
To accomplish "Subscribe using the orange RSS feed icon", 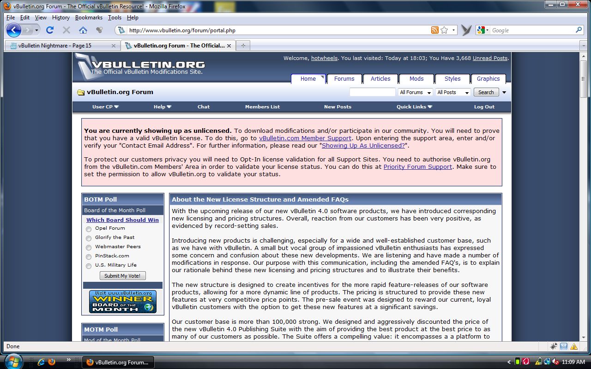I will (434, 30).
